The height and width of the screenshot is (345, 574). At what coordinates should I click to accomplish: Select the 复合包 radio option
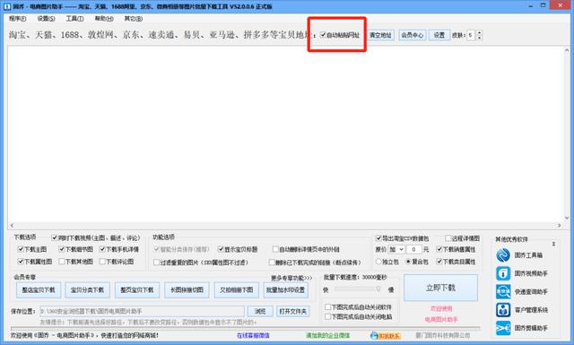click(408, 262)
